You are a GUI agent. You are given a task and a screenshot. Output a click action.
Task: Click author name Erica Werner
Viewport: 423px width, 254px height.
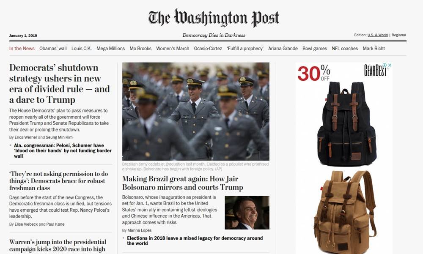point(26,137)
